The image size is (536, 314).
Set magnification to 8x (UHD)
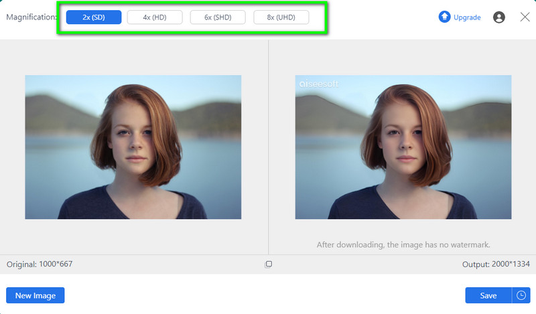click(281, 17)
